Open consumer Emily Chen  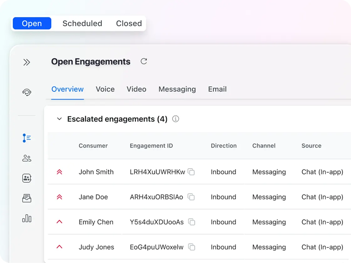pyautogui.click(x=96, y=222)
